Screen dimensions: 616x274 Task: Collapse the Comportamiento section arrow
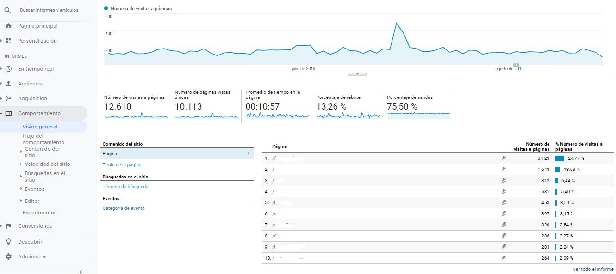pyautogui.click(x=2, y=113)
